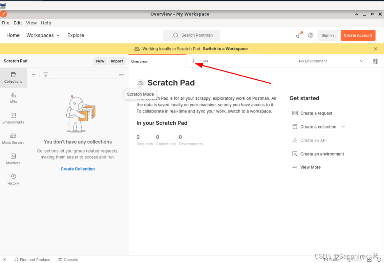This screenshot has width=384, height=263.
Task: Open the Help menu
Action: 46,23
